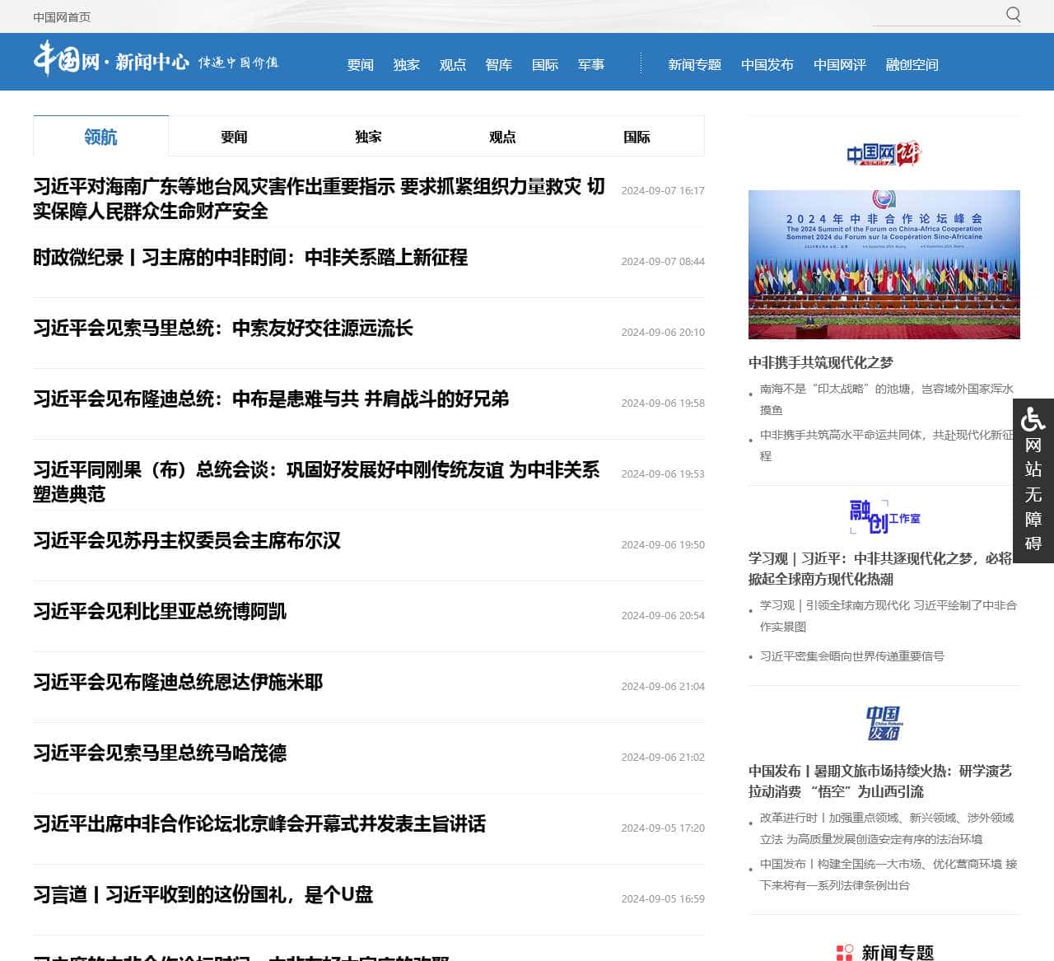1054x961 pixels.
Task: Switch to the 要闻 content tab
Action: [x=234, y=137]
